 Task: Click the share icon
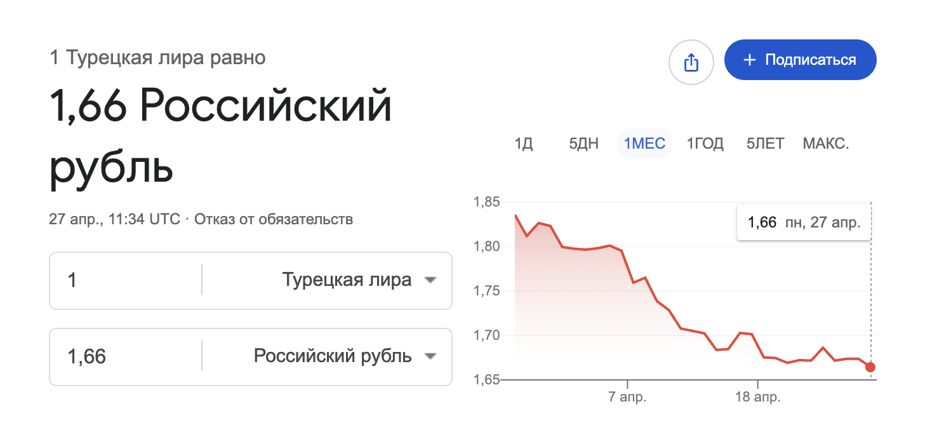[x=691, y=62]
